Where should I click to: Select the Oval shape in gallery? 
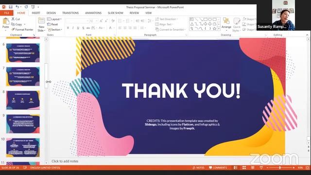210,19
